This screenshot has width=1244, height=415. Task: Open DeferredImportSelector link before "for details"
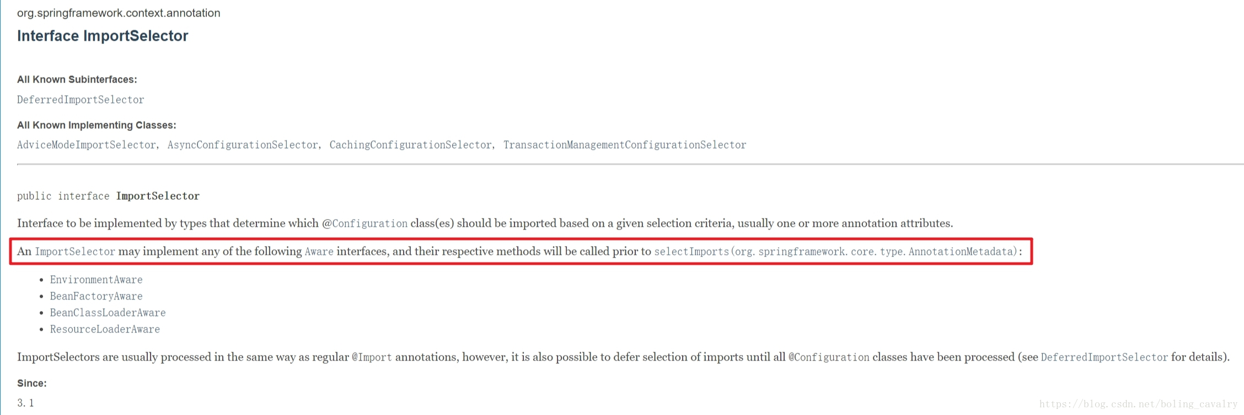click(1104, 357)
